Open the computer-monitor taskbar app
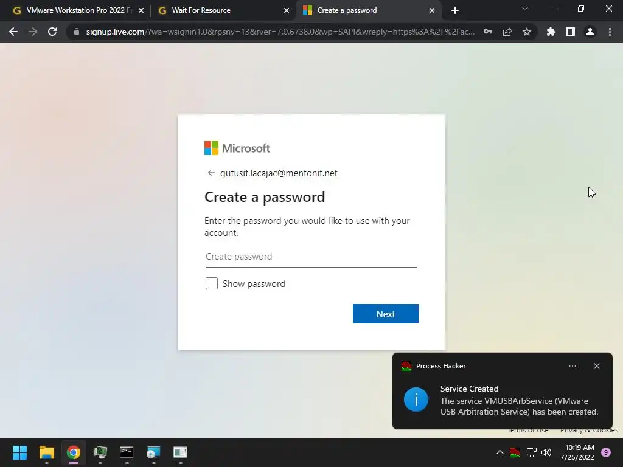 click(100, 452)
